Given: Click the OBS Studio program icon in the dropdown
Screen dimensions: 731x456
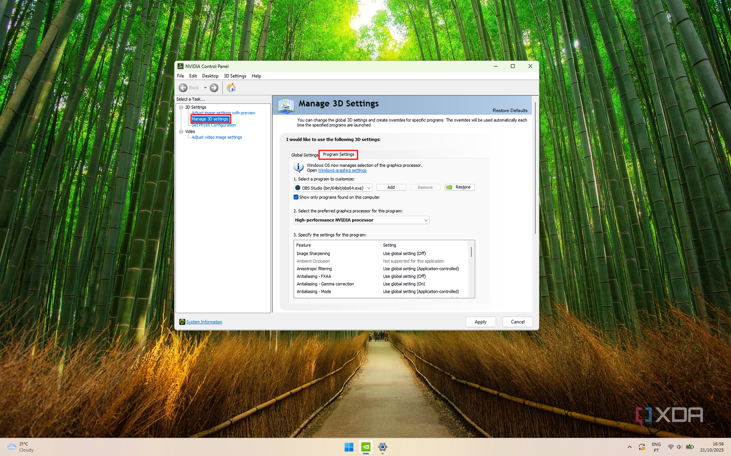Looking at the screenshot, I should [297, 188].
